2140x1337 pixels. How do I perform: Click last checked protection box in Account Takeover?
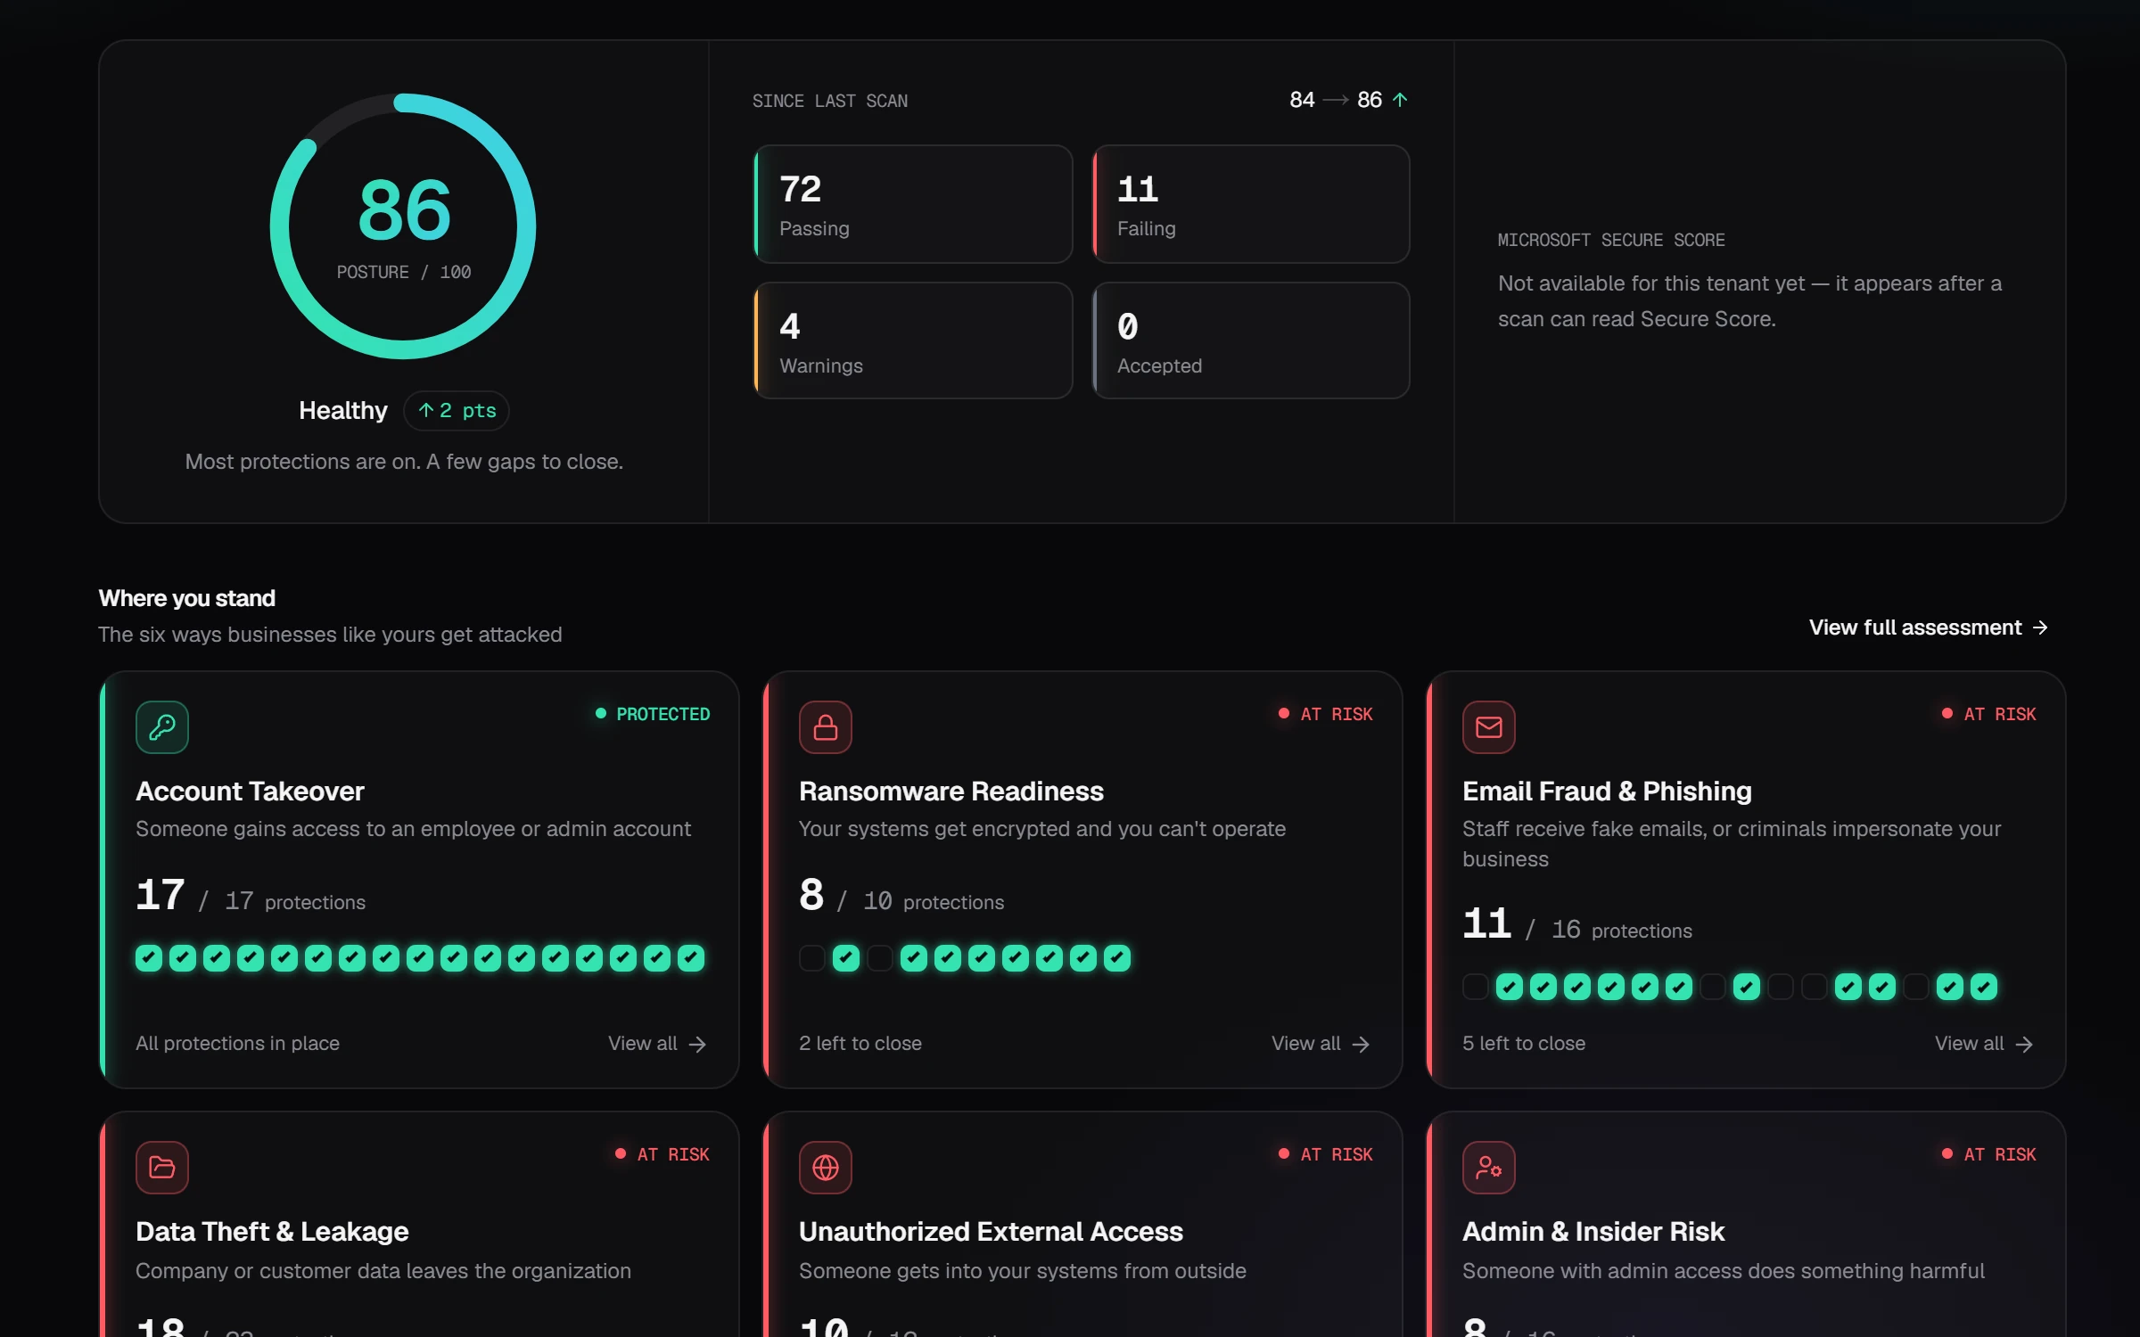tap(691, 958)
